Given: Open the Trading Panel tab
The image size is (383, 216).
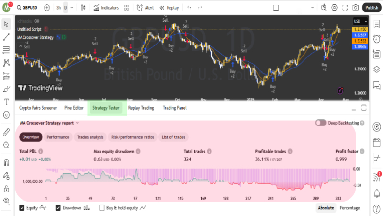Looking at the screenshot, I should click(x=175, y=108).
